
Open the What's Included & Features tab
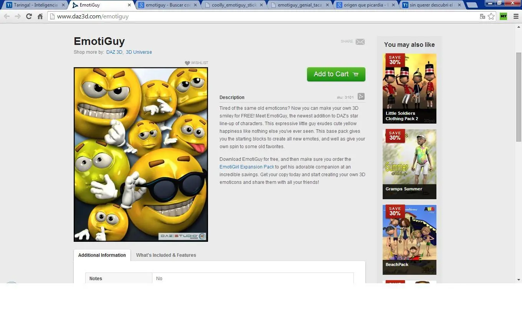[x=166, y=255]
